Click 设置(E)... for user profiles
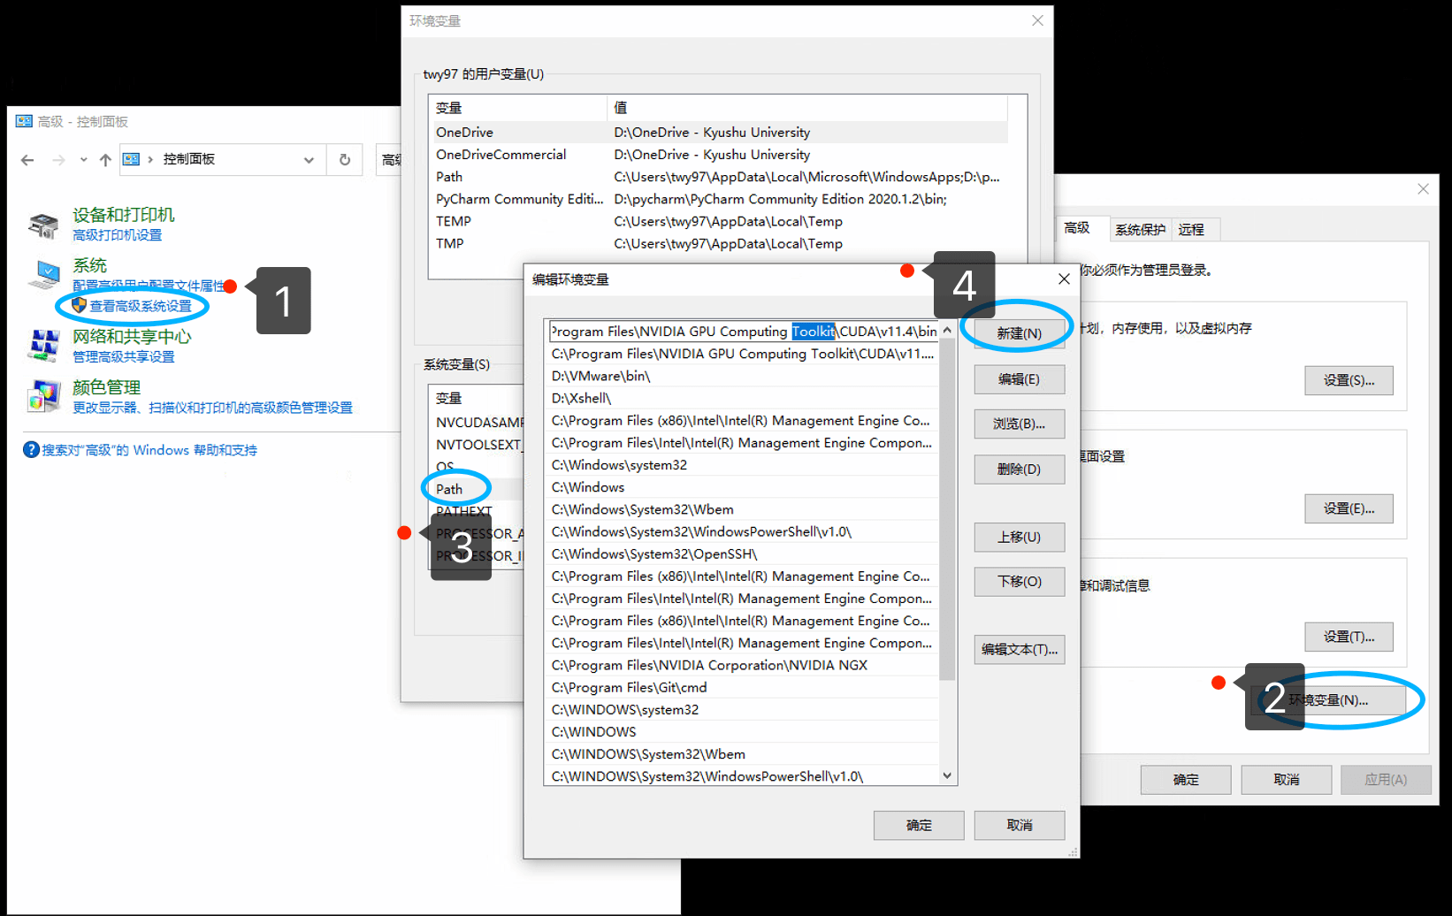 pyautogui.click(x=1349, y=508)
